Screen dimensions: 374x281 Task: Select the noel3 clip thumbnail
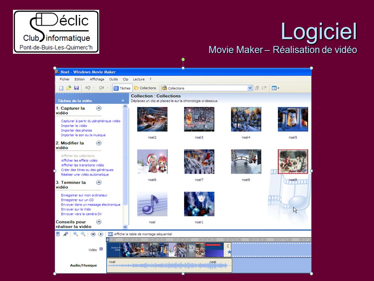[x=199, y=119]
